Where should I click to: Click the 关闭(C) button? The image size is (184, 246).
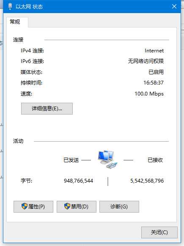tap(159, 232)
